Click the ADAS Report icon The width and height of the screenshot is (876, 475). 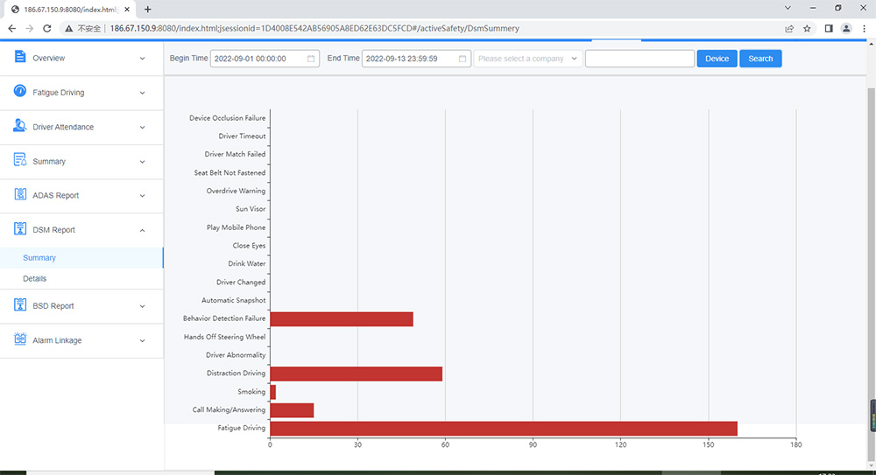(x=20, y=194)
